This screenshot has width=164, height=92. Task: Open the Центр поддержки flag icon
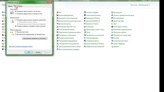(112, 44)
